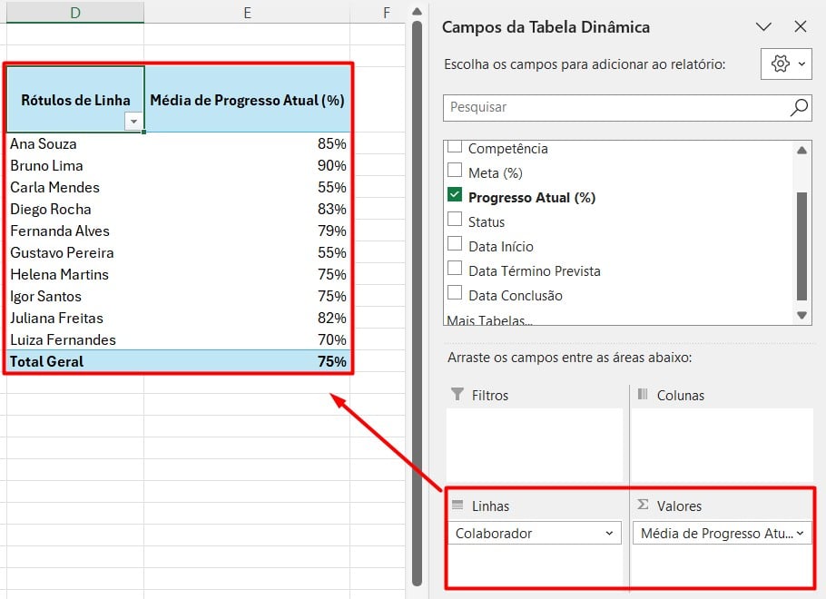Select the Bruno Lima cell
The height and width of the screenshot is (599, 826).
click(x=75, y=165)
